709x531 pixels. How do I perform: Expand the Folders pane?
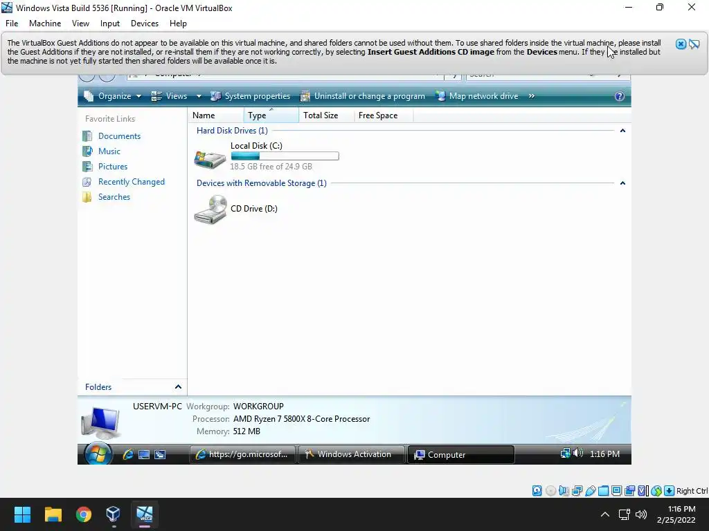(x=178, y=387)
